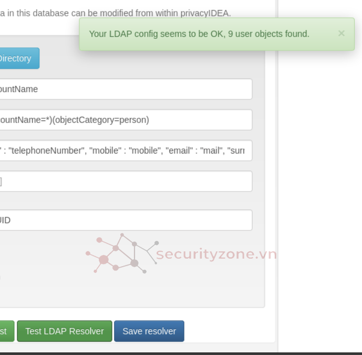Click the securityzone.vn watermark text
This screenshot has width=362, height=355.
tap(216, 255)
